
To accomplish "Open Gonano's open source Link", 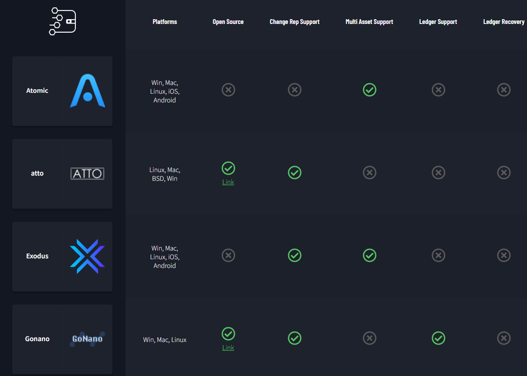I will click(228, 348).
